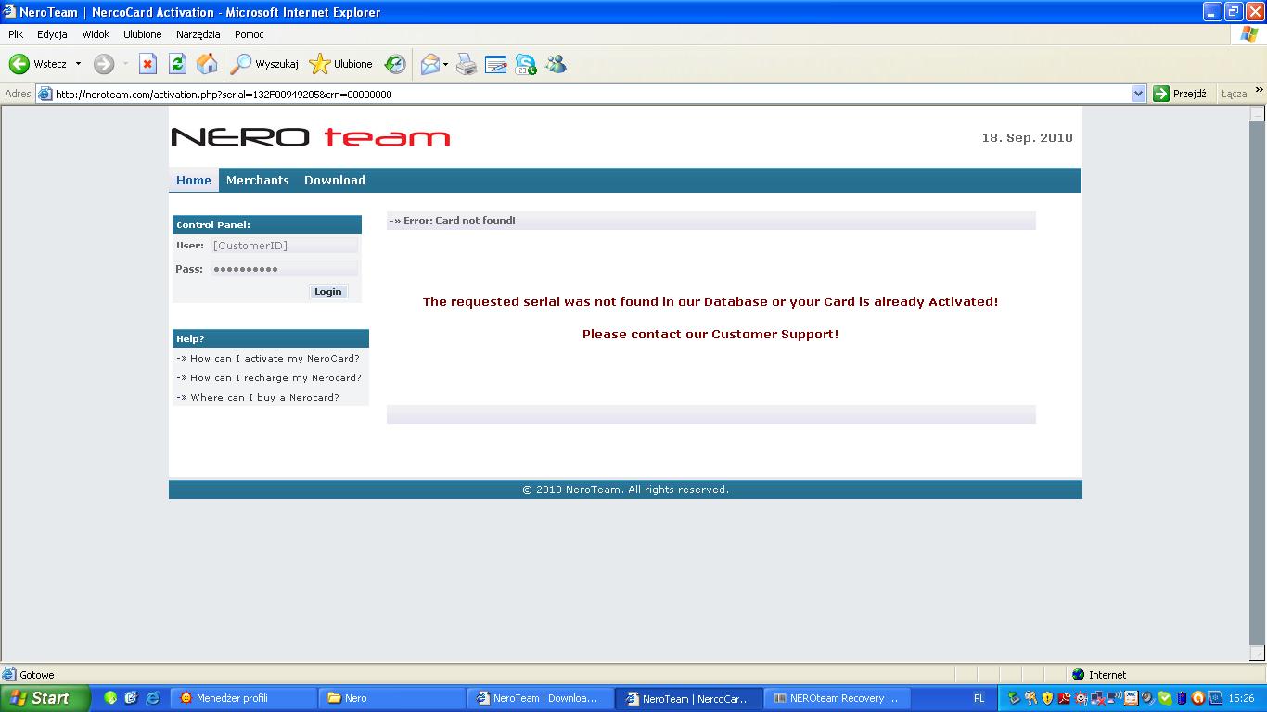This screenshot has width=1267, height=712.
Task: Click the Login button
Action: [x=328, y=291]
